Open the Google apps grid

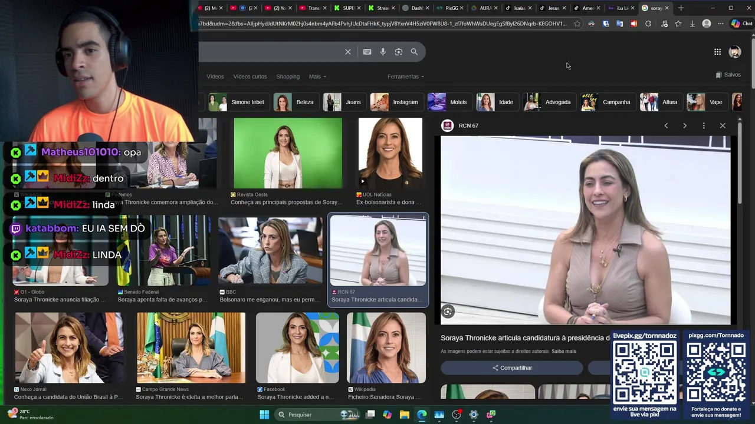click(717, 52)
